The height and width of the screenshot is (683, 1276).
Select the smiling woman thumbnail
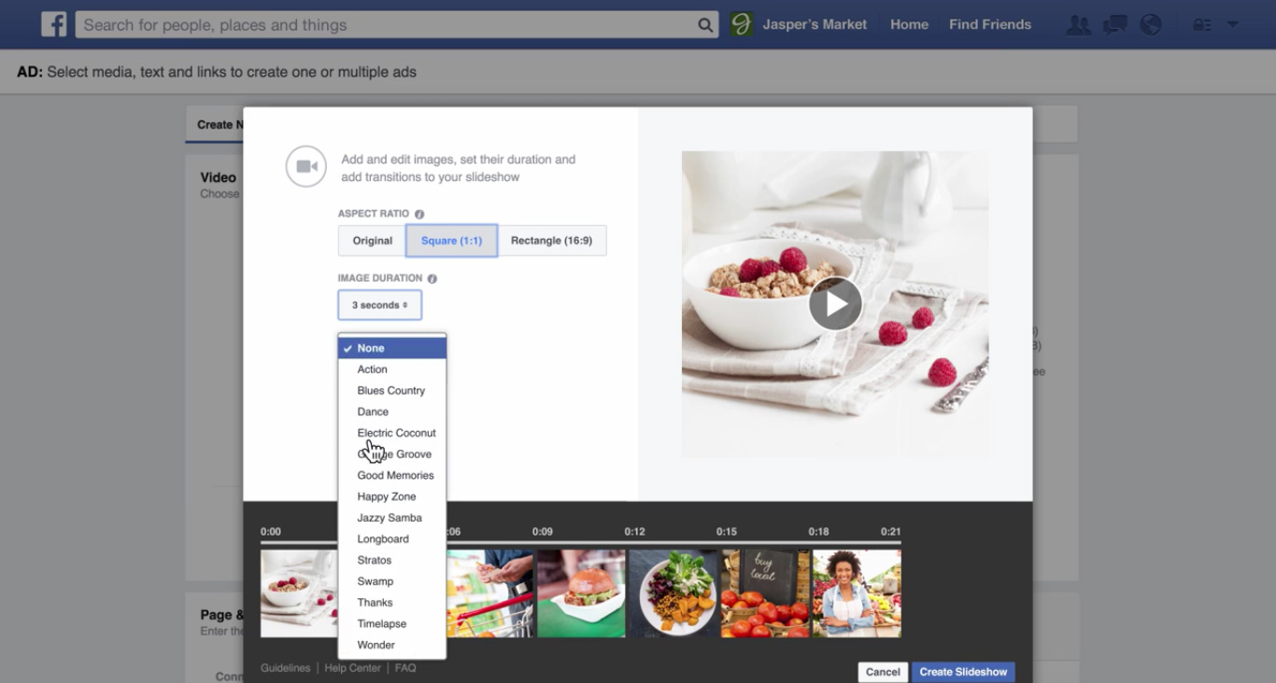(x=857, y=593)
